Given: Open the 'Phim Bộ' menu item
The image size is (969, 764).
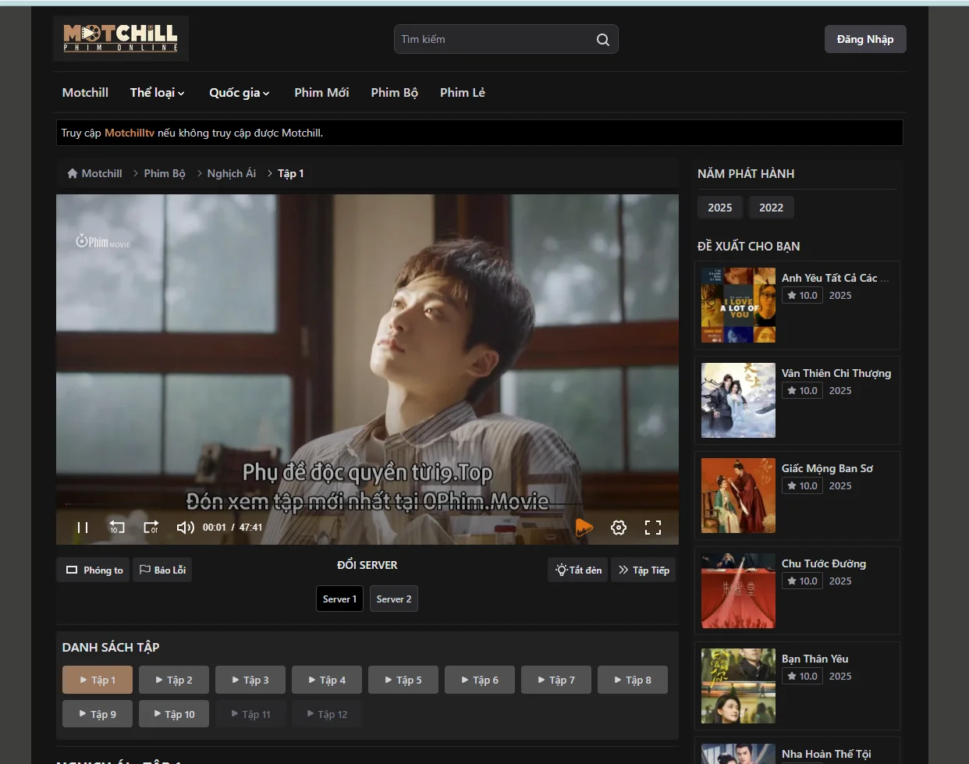Looking at the screenshot, I should point(394,92).
